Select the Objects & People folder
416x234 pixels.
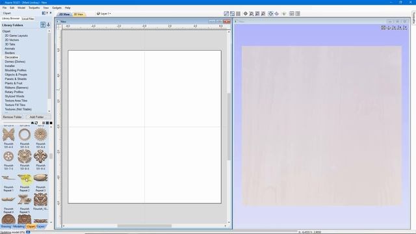[x=16, y=75]
